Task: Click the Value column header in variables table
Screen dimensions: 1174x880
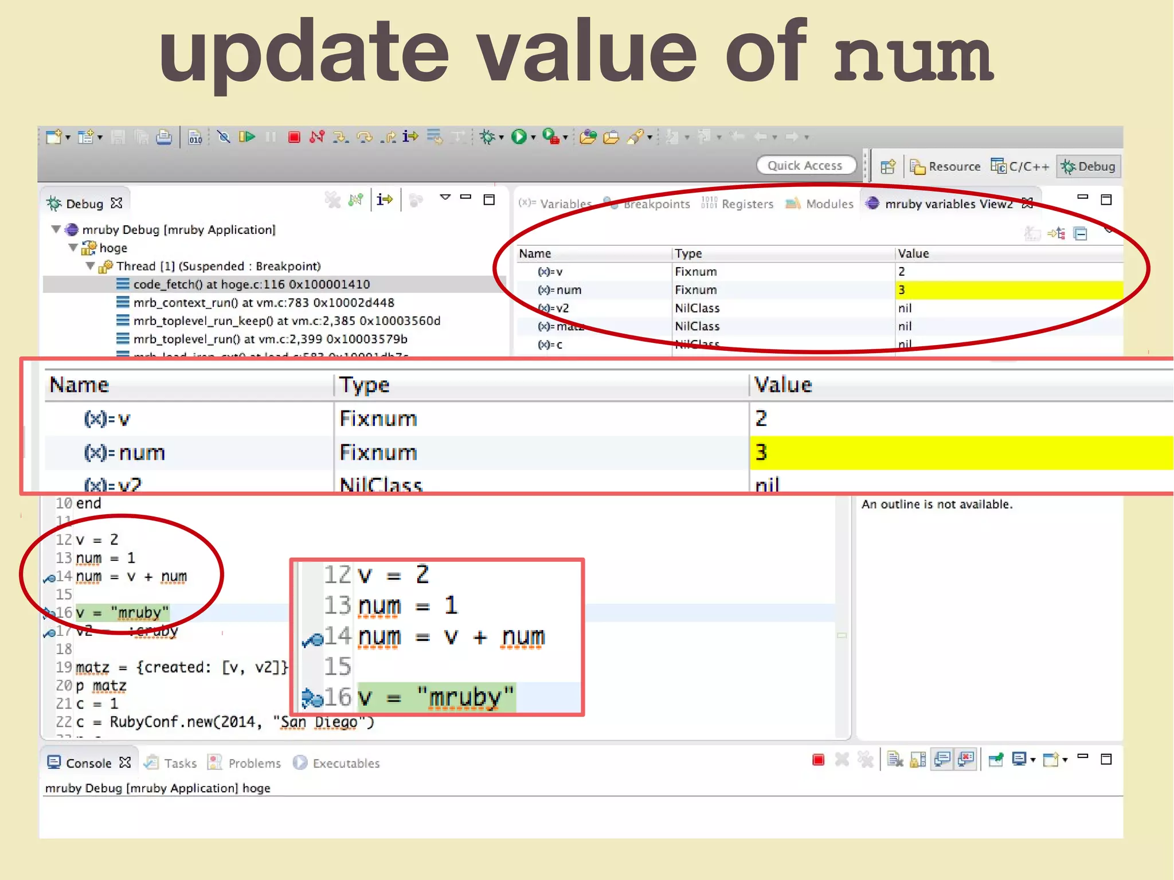Action: tap(1009, 253)
